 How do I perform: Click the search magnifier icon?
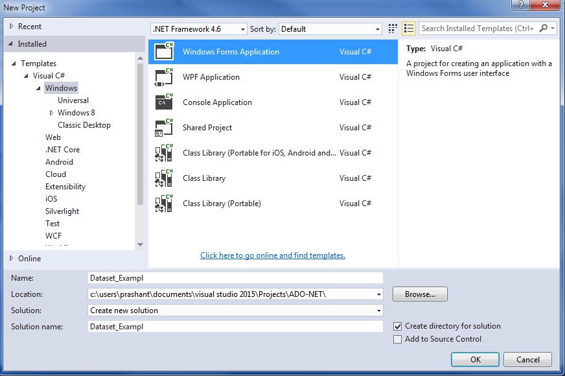543,28
